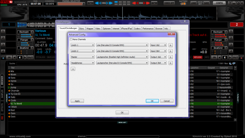Select the track 'Chamán' in list
This screenshot has height=138, width=245.
15,91
